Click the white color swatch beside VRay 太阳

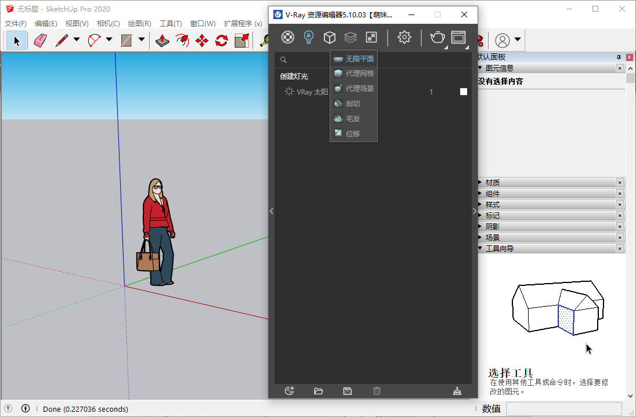pos(462,91)
